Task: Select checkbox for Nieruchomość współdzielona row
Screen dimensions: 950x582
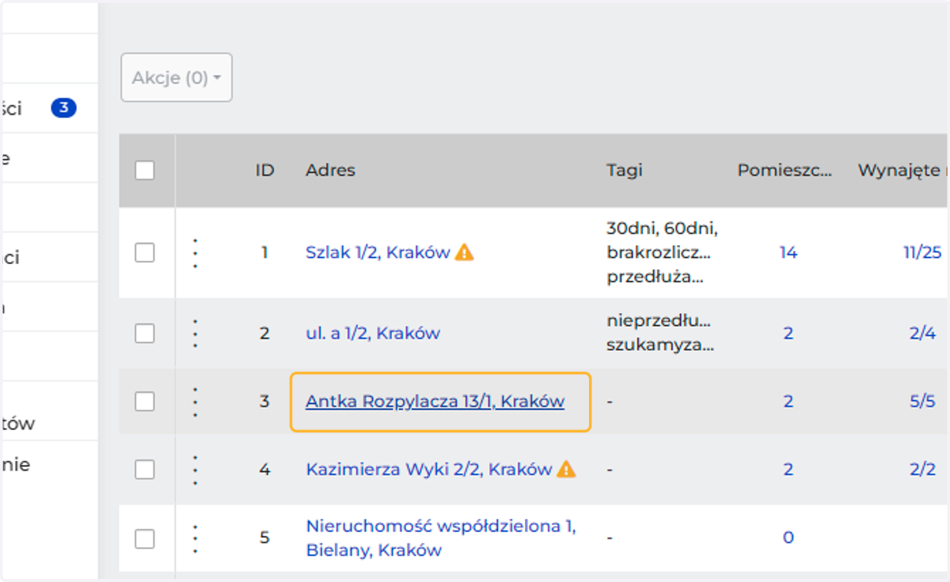Action: [x=145, y=539]
